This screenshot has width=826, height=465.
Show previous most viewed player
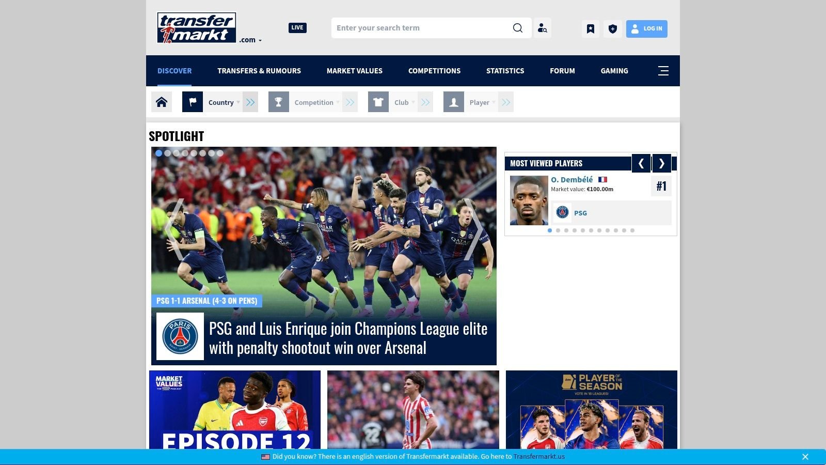pyautogui.click(x=641, y=163)
